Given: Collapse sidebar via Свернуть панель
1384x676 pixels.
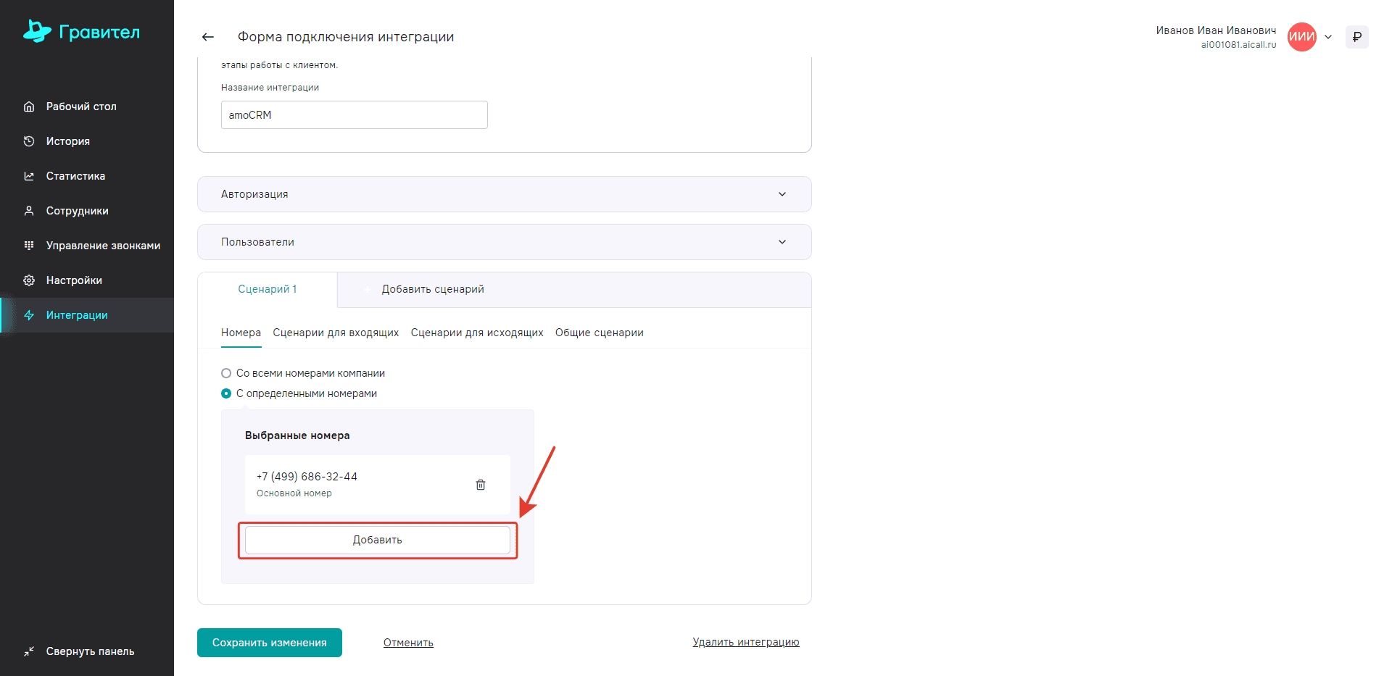Looking at the screenshot, I should [90, 651].
